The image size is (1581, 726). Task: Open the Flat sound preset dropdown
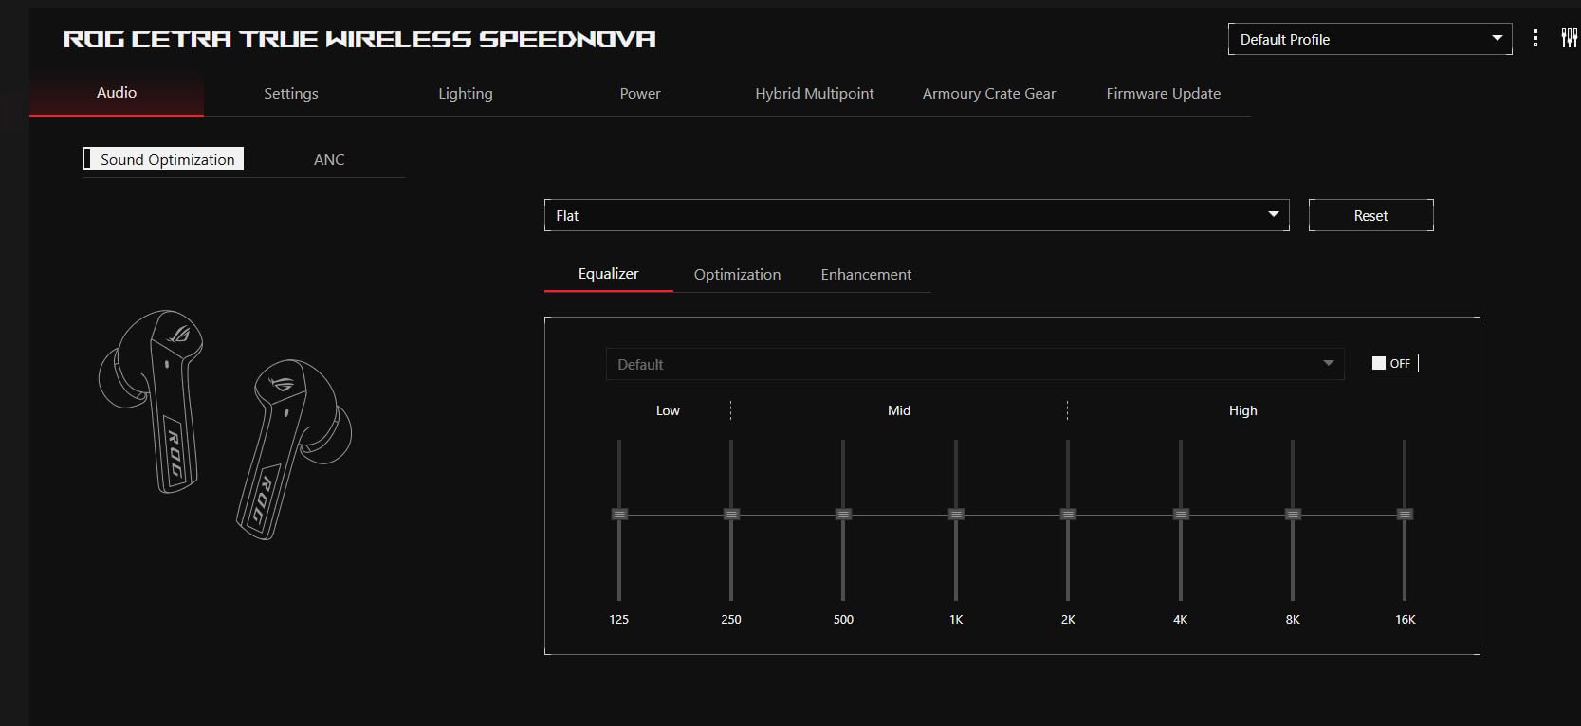(x=915, y=215)
